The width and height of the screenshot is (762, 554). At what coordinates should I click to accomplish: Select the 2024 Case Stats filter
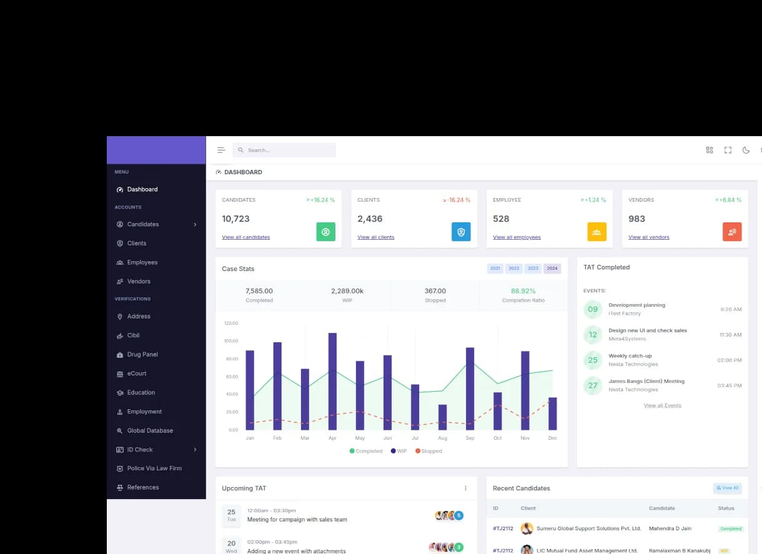[x=552, y=269]
